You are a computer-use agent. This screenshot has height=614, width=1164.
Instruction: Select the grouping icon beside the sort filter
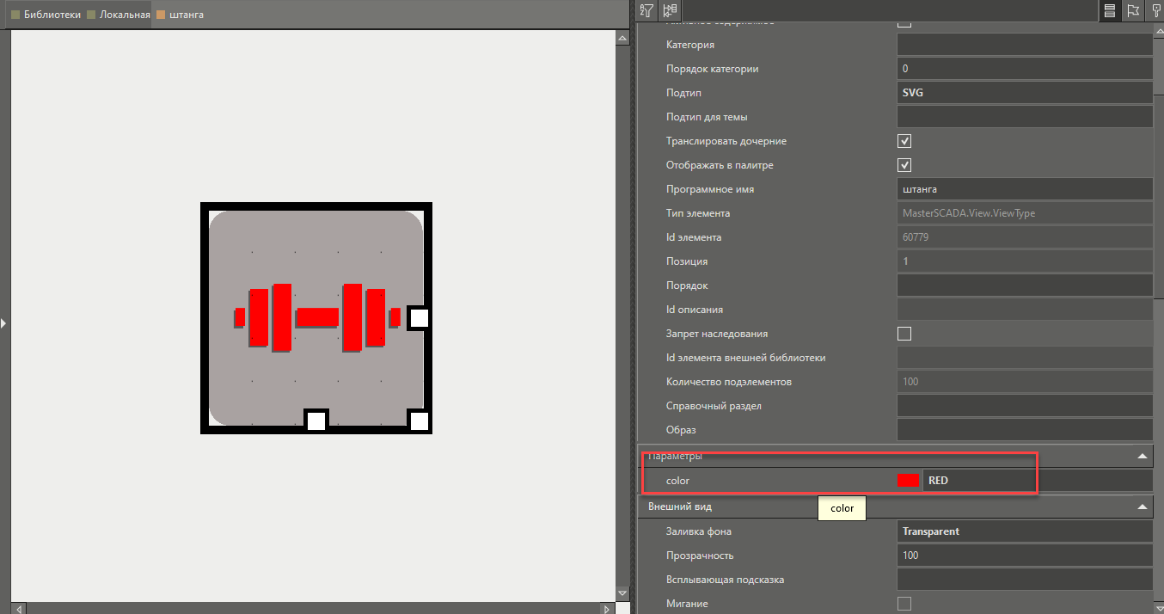(670, 10)
